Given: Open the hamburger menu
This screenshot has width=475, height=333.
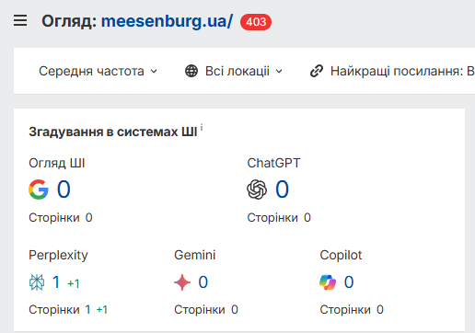Looking at the screenshot, I should pyautogui.click(x=20, y=21).
